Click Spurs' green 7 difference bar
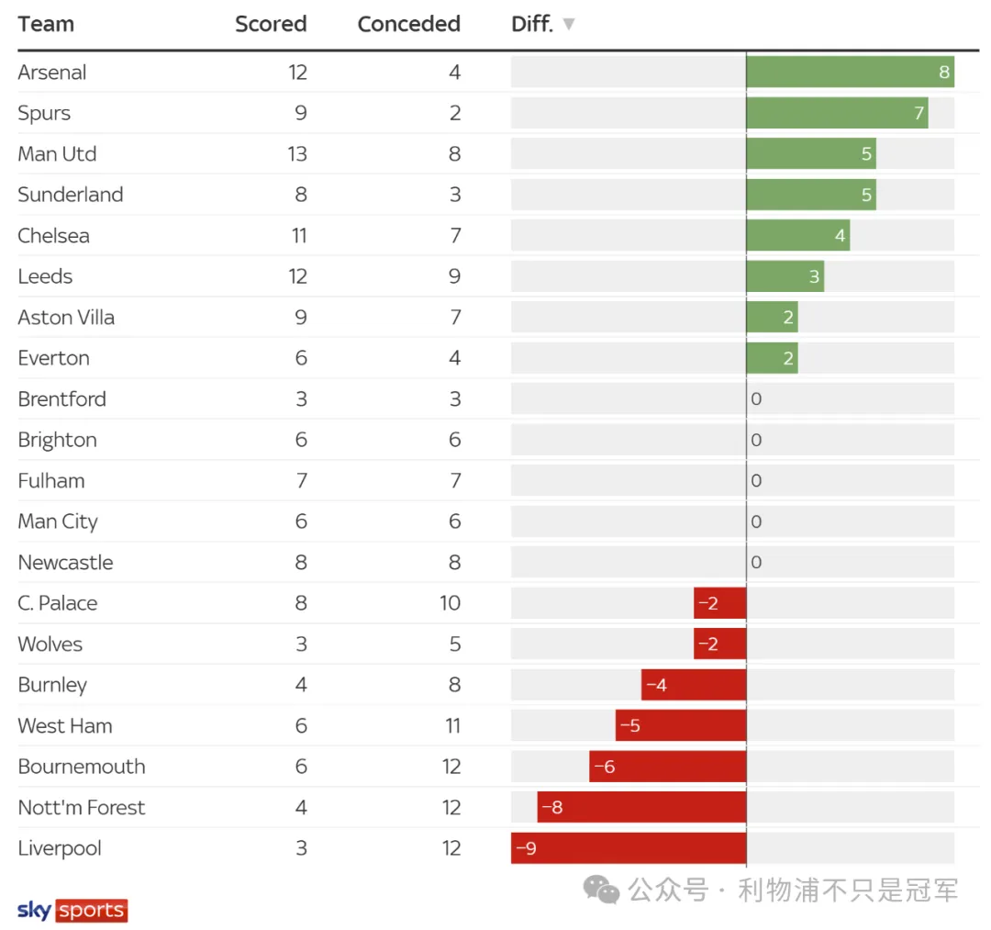Image resolution: width=991 pixels, height=930 pixels. [x=837, y=113]
